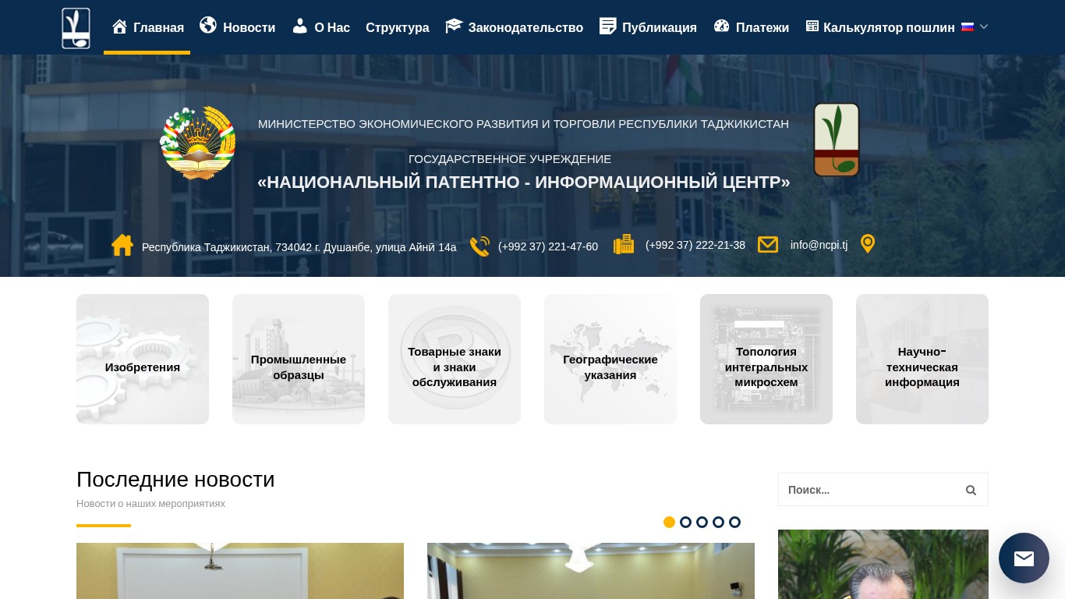
Task: Click the Министерство экономического развития title text
Action: click(523, 124)
